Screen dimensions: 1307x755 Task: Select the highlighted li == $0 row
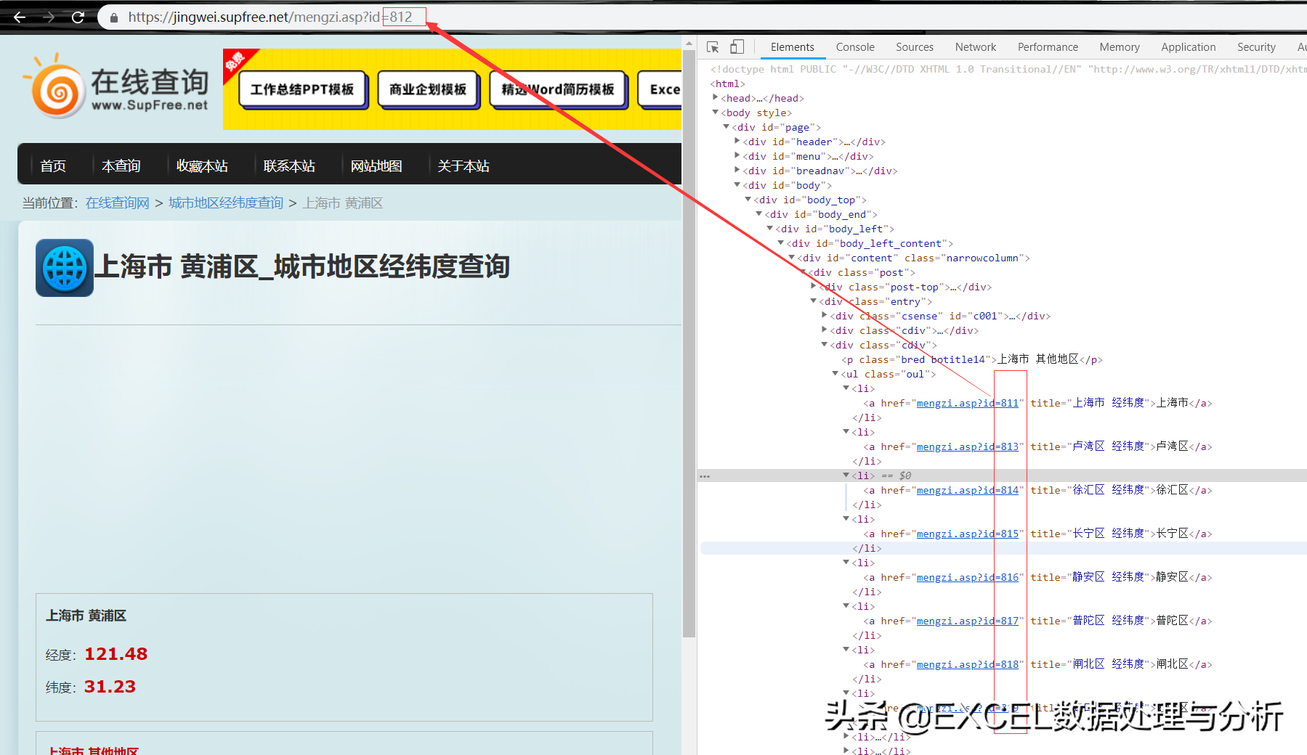coord(1003,476)
